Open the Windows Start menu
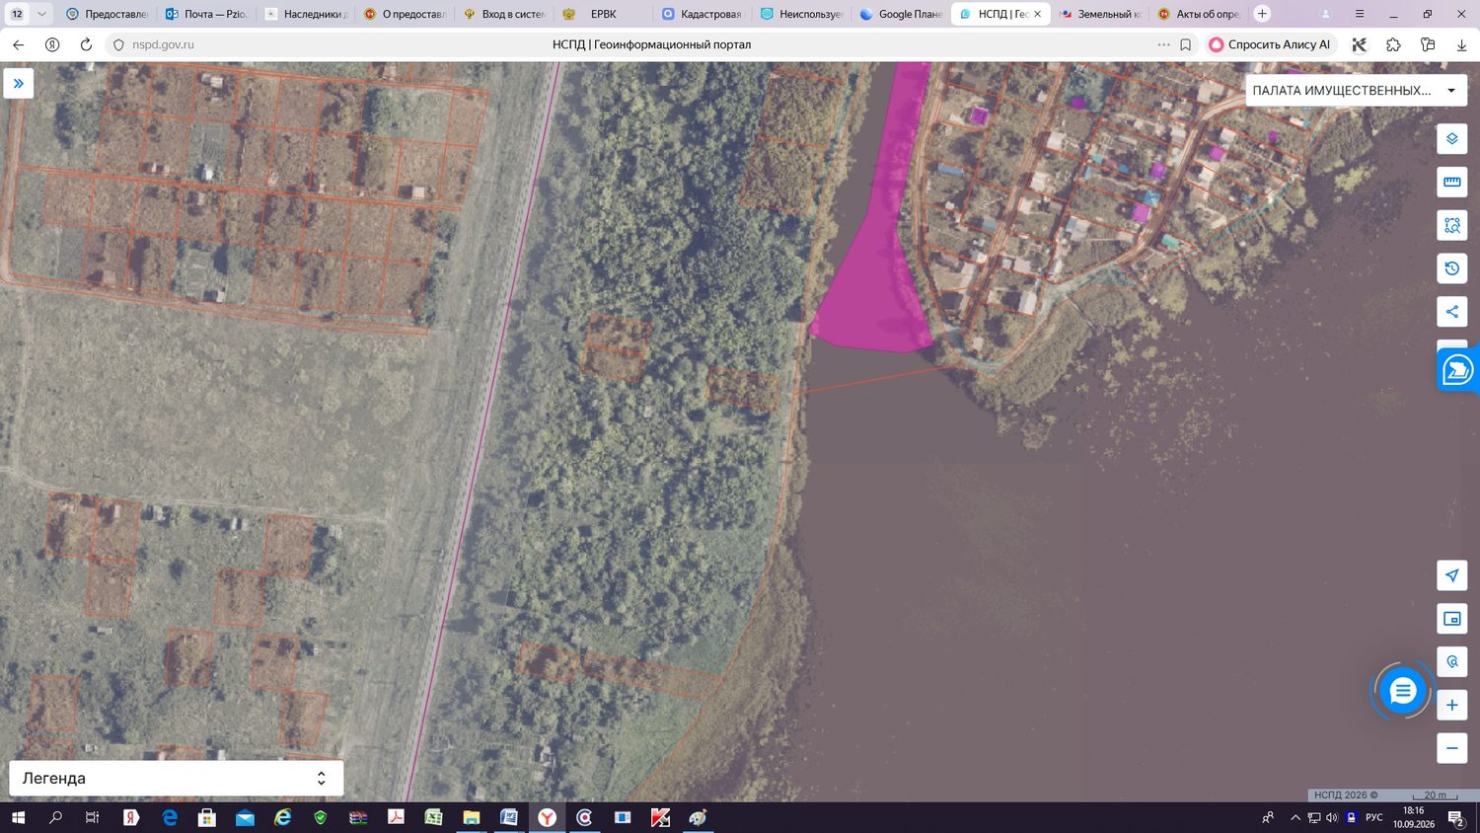 click(x=17, y=817)
